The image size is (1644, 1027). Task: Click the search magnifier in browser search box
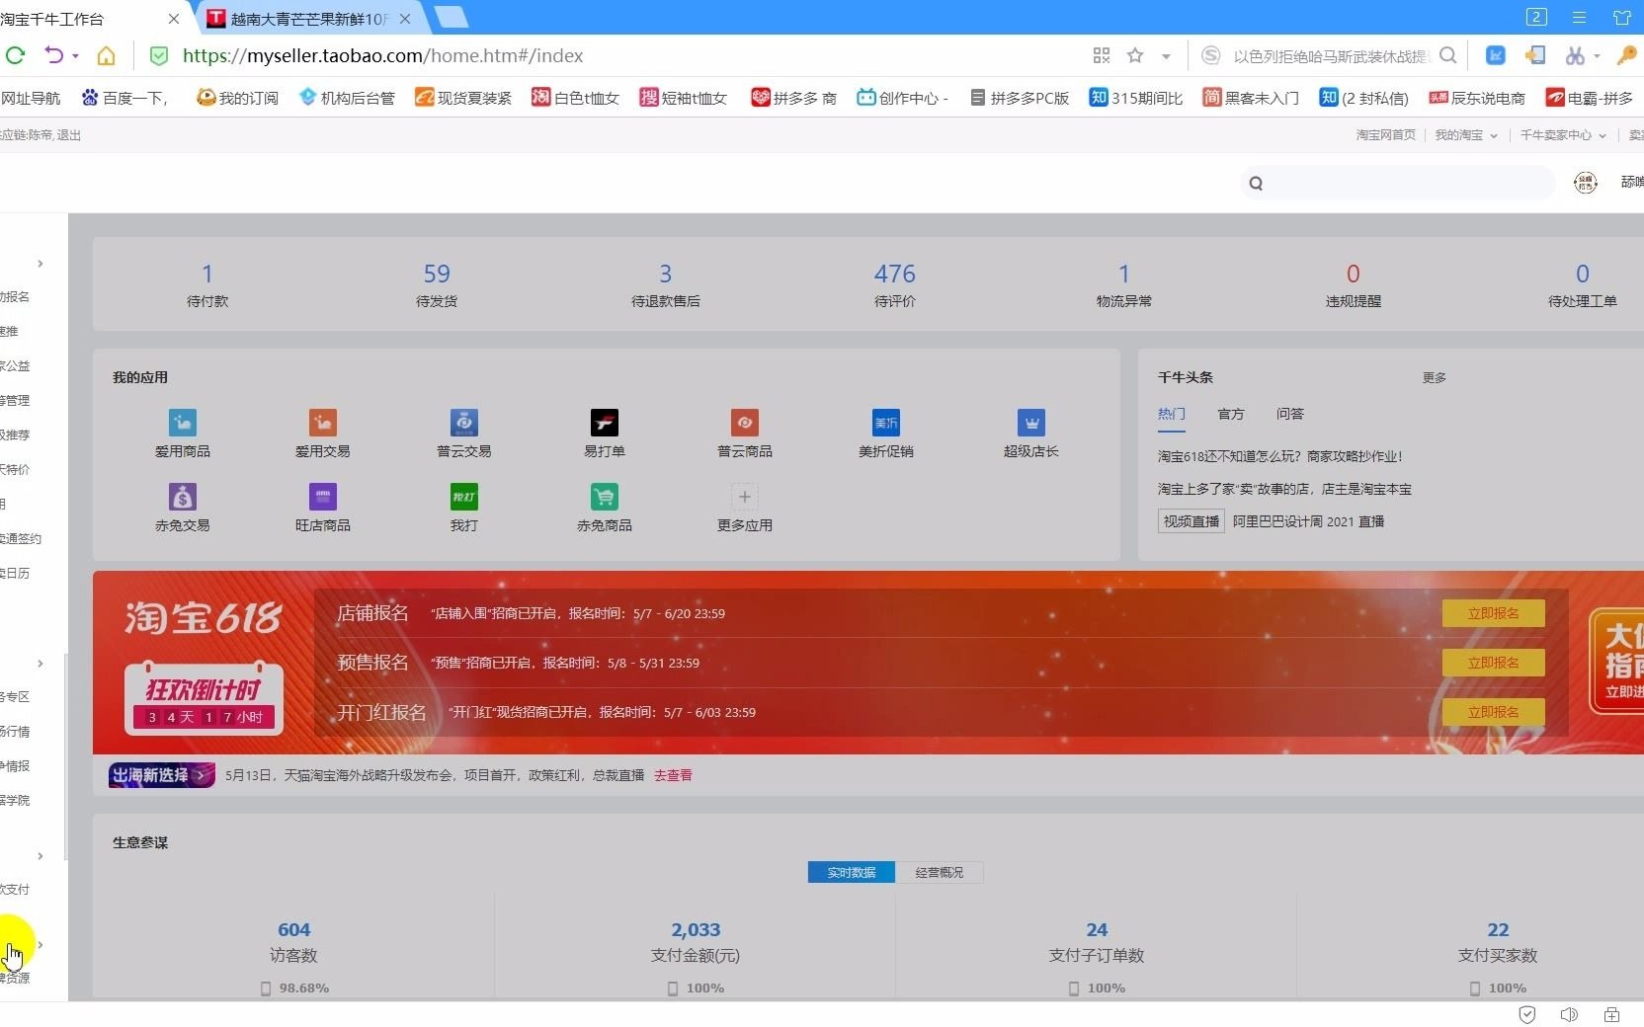pos(1448,55)
